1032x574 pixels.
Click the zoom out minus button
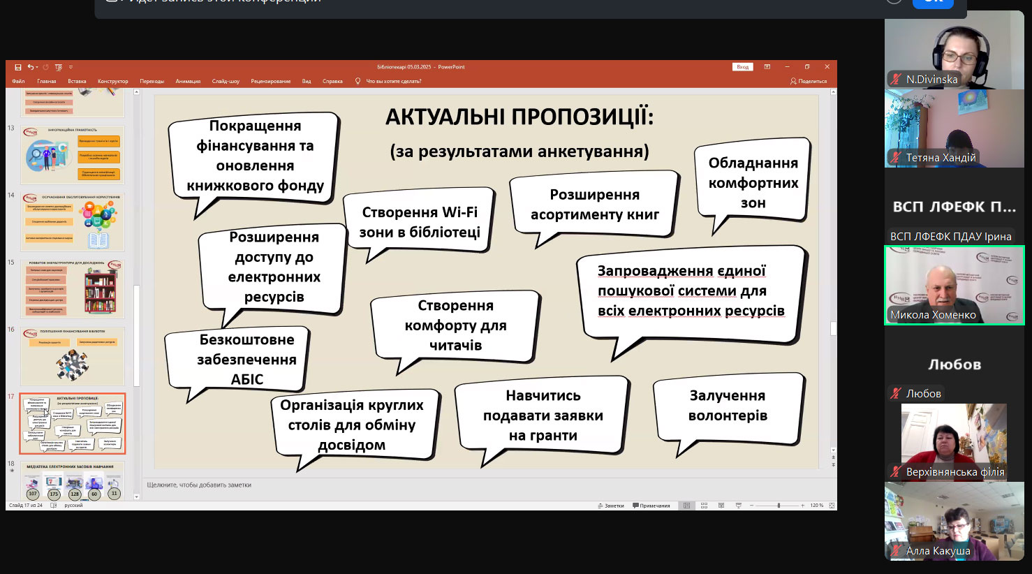(x=752, y=506)
